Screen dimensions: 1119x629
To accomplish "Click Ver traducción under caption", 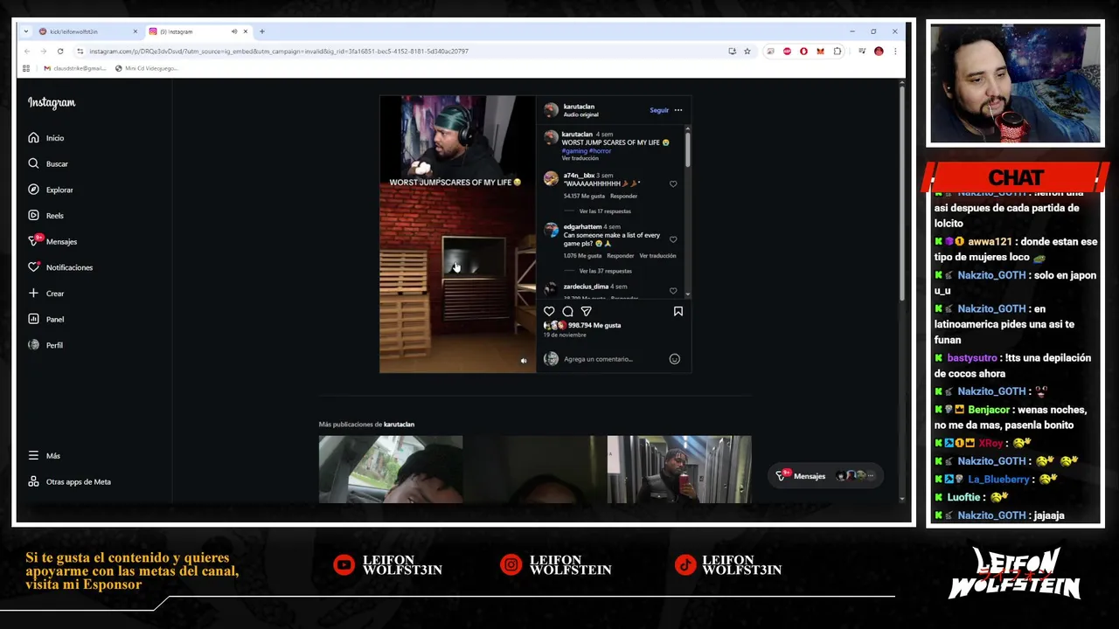I will pos(580,158).
